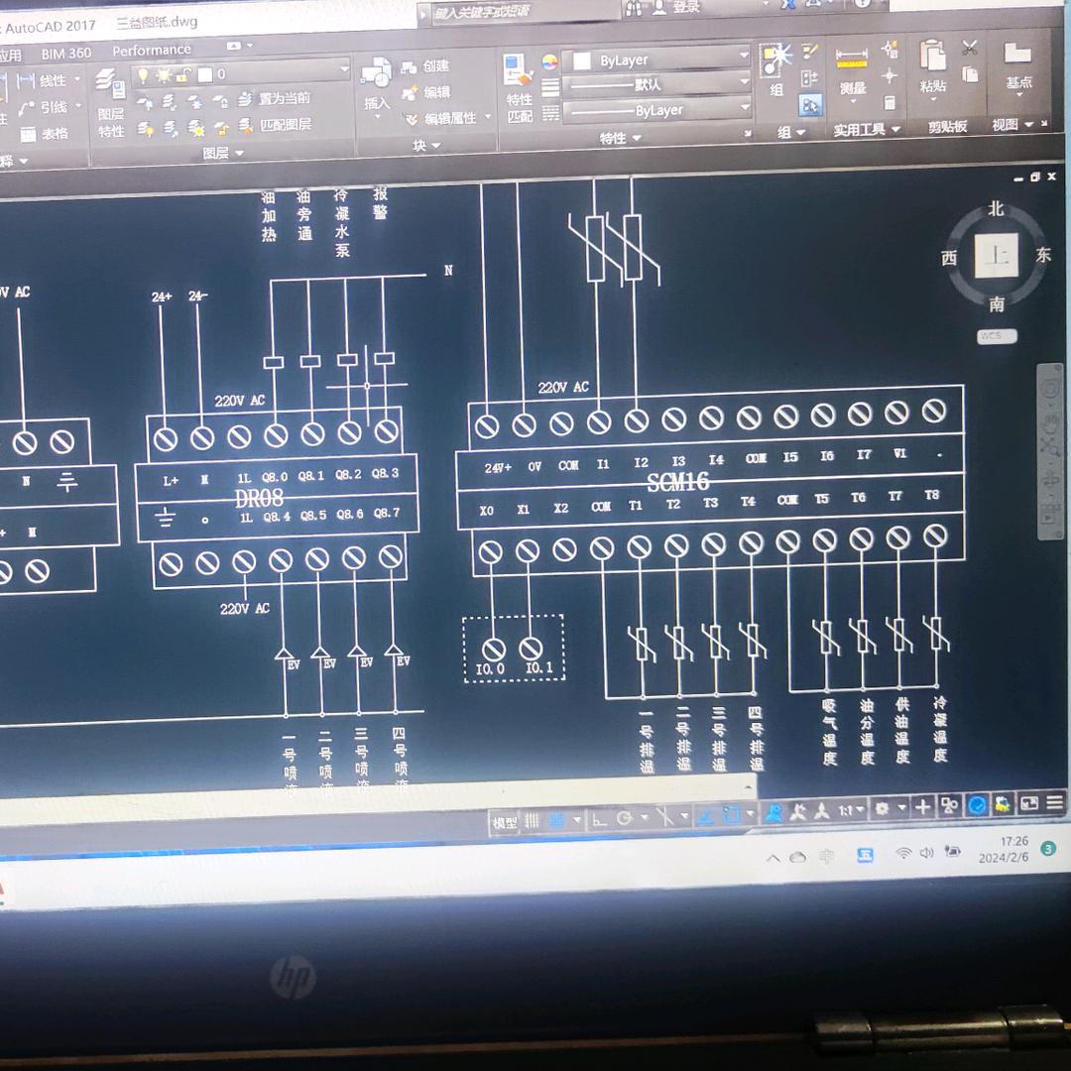Image resolution: width=1071 pixels, height=1071 pixels.
Task: Click the 置为当前 make current button
Action: click(284, 98)
